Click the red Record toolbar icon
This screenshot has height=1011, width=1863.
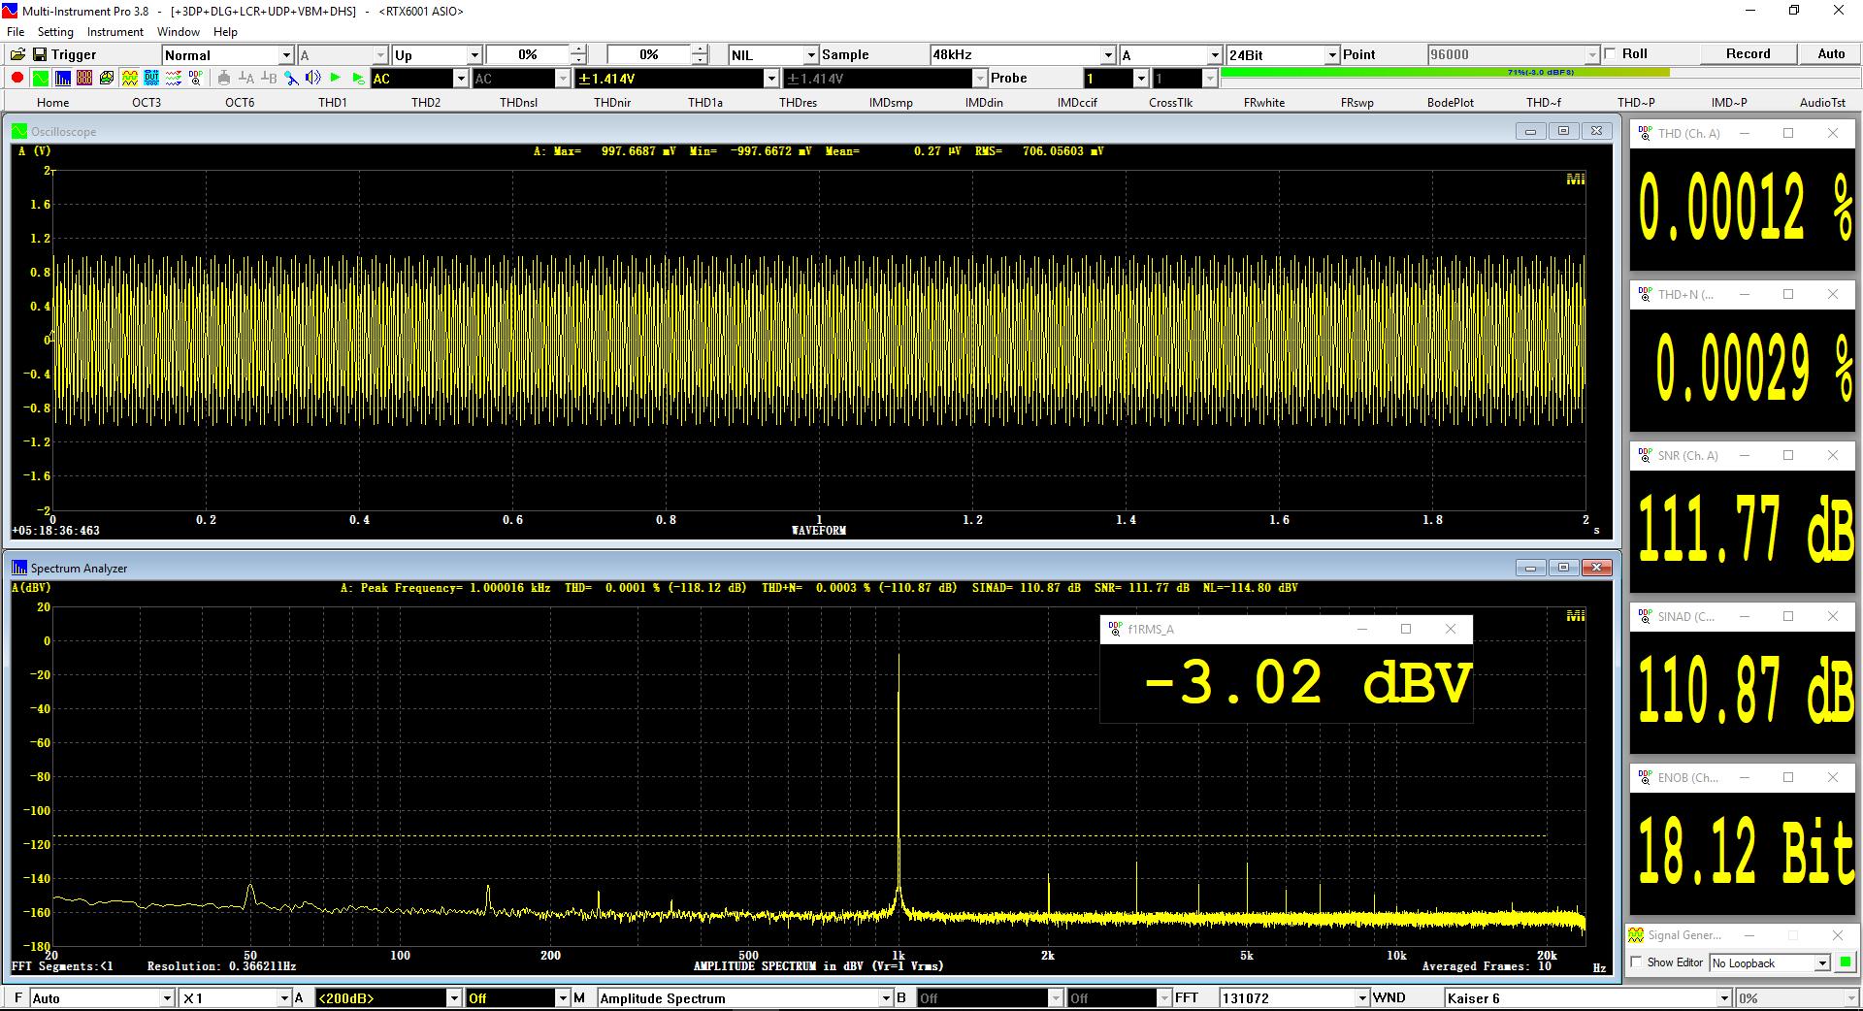click(x=17, y=79)
